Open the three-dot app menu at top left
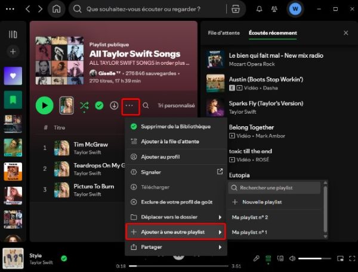Image resolution: width=358 pixels, height=272 pixels. pyautogui.click(x=10, y=9)
